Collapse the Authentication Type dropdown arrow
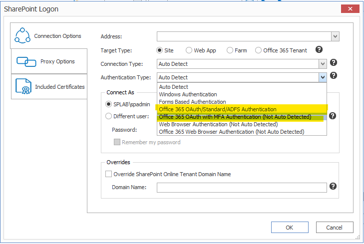Viewport: 364px width, 244px height. (323, 77)
